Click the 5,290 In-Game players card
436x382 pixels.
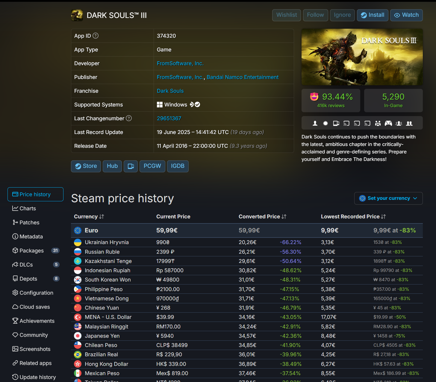(x=393, y=101)
